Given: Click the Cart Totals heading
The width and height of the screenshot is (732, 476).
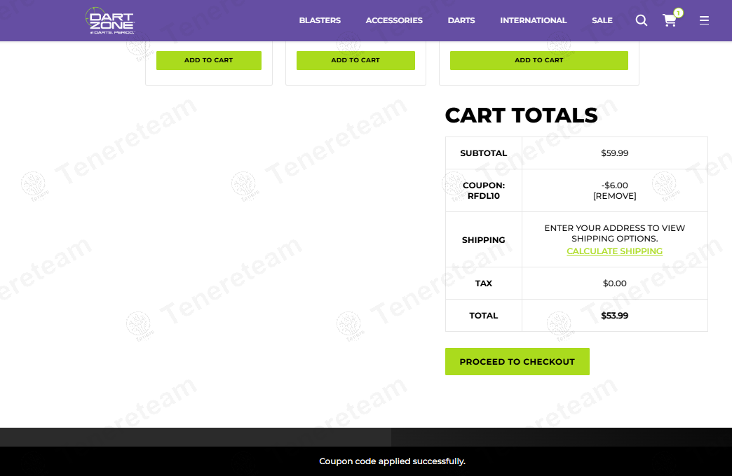Looking at the screenshot, I should 521,115.
